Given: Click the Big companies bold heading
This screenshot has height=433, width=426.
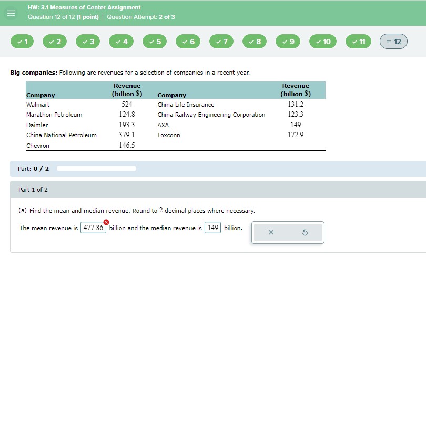Looking at the screenshot, I should click(34, 73).
